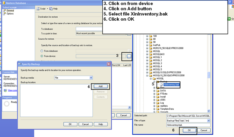Select the repldata folder icon
This screenshot has width=234, height=137.
click(x=158, y=106)
